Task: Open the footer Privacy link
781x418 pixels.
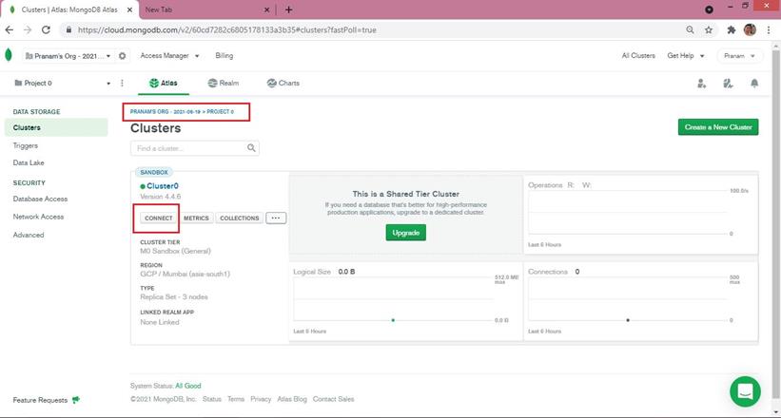Action: pos(261,399)
